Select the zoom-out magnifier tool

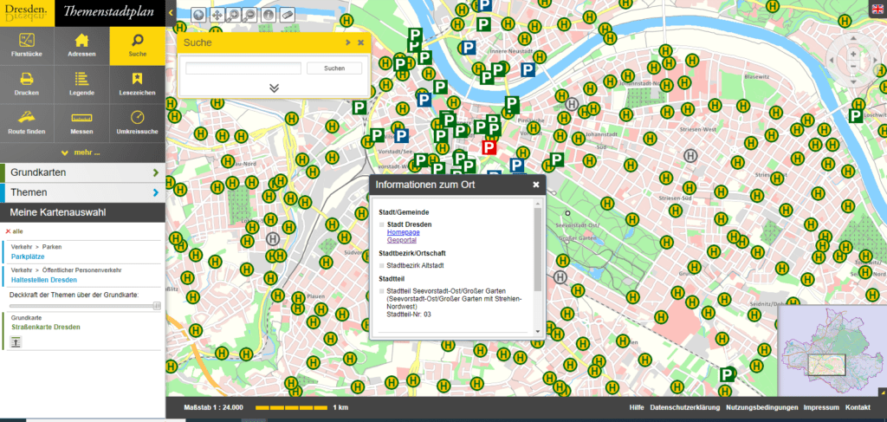(x=251, y=16)
